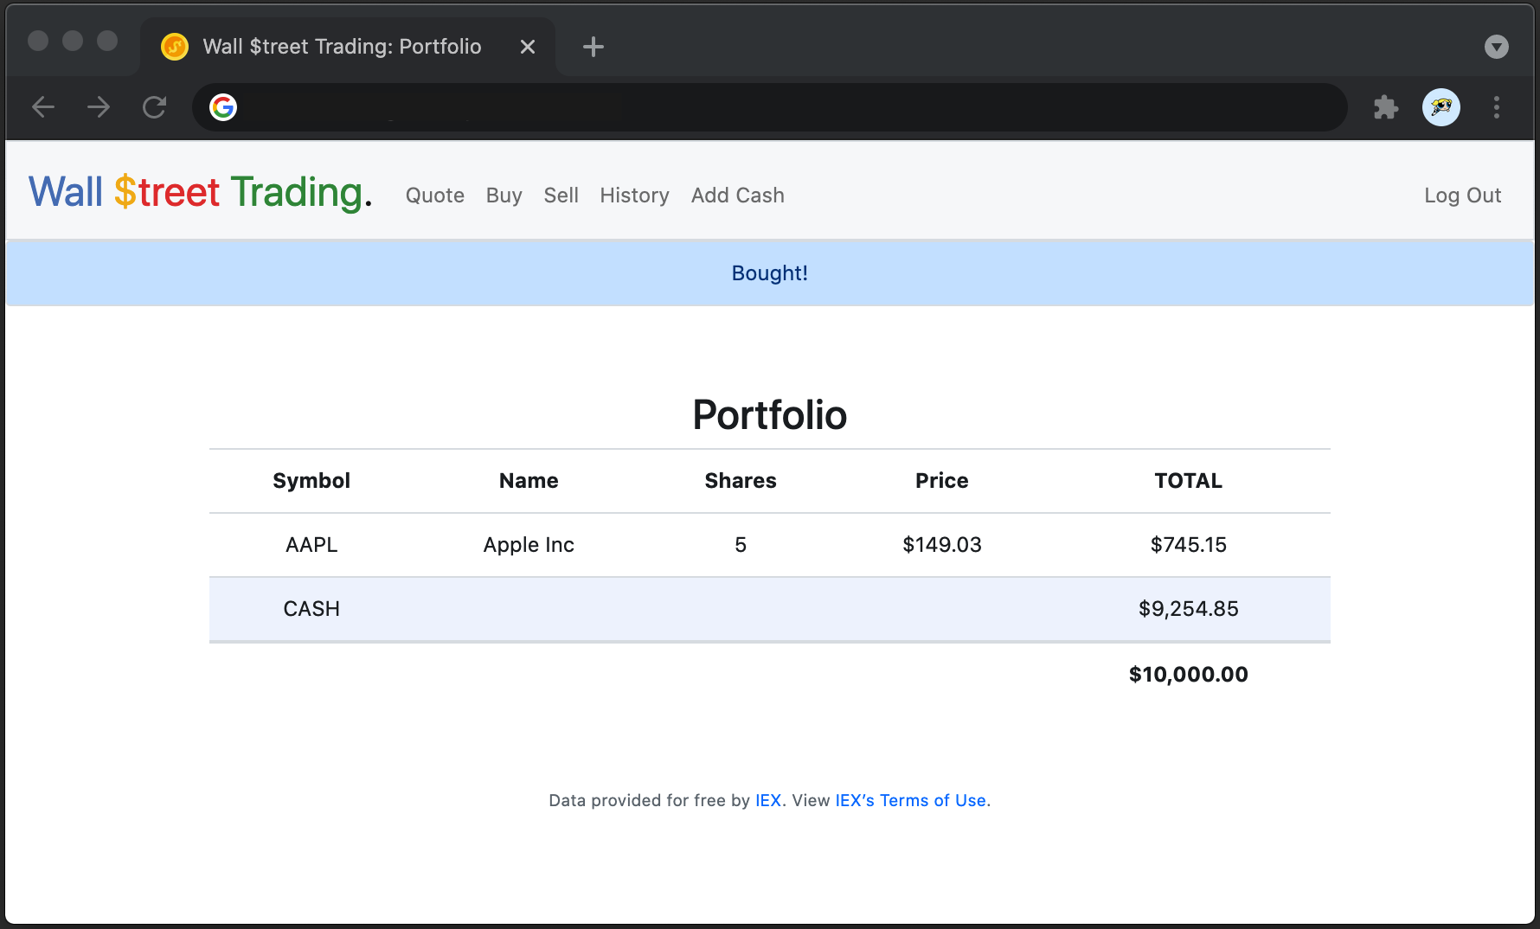Click the Name column header
This screenshot has width=1540, height=929.
click(529, 481)
